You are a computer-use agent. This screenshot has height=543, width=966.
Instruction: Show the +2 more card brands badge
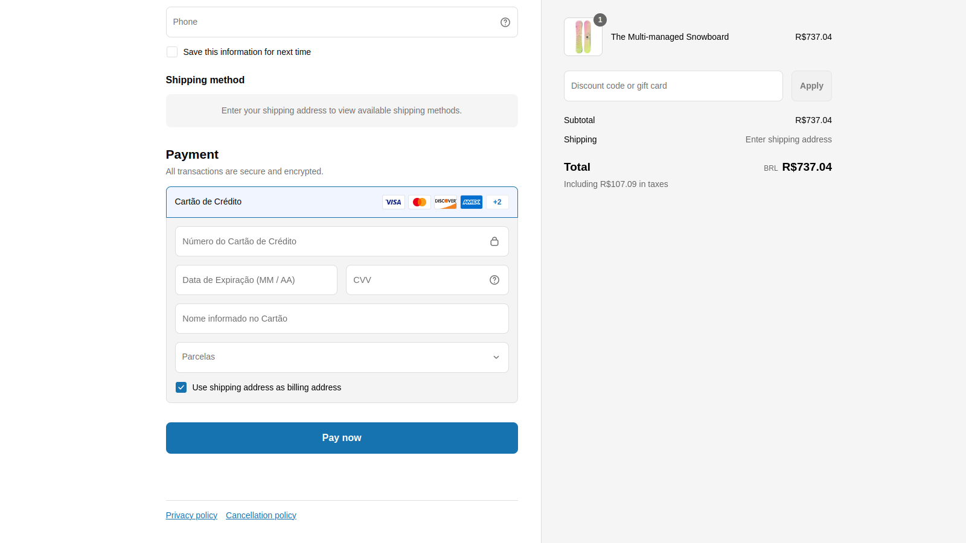coord(497,202)
